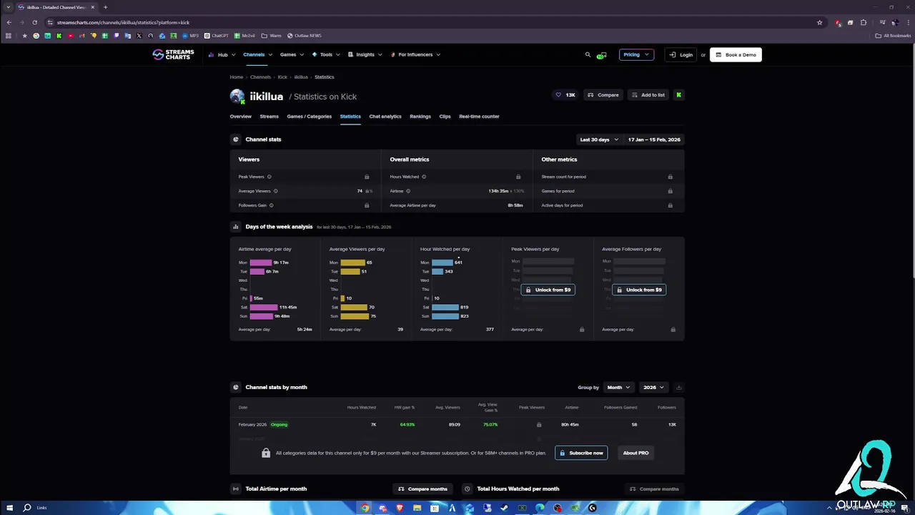
Task: Switch to the Chat analytics tab
Action: tap(385, 116)
